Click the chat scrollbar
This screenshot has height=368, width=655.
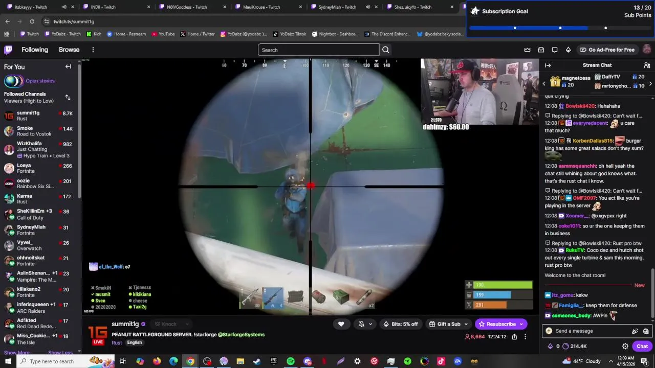[652, 293]
